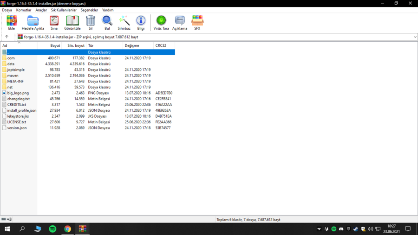Click the drive icon in status bar
The image size is (418, 235).
(x=3, y=219)
